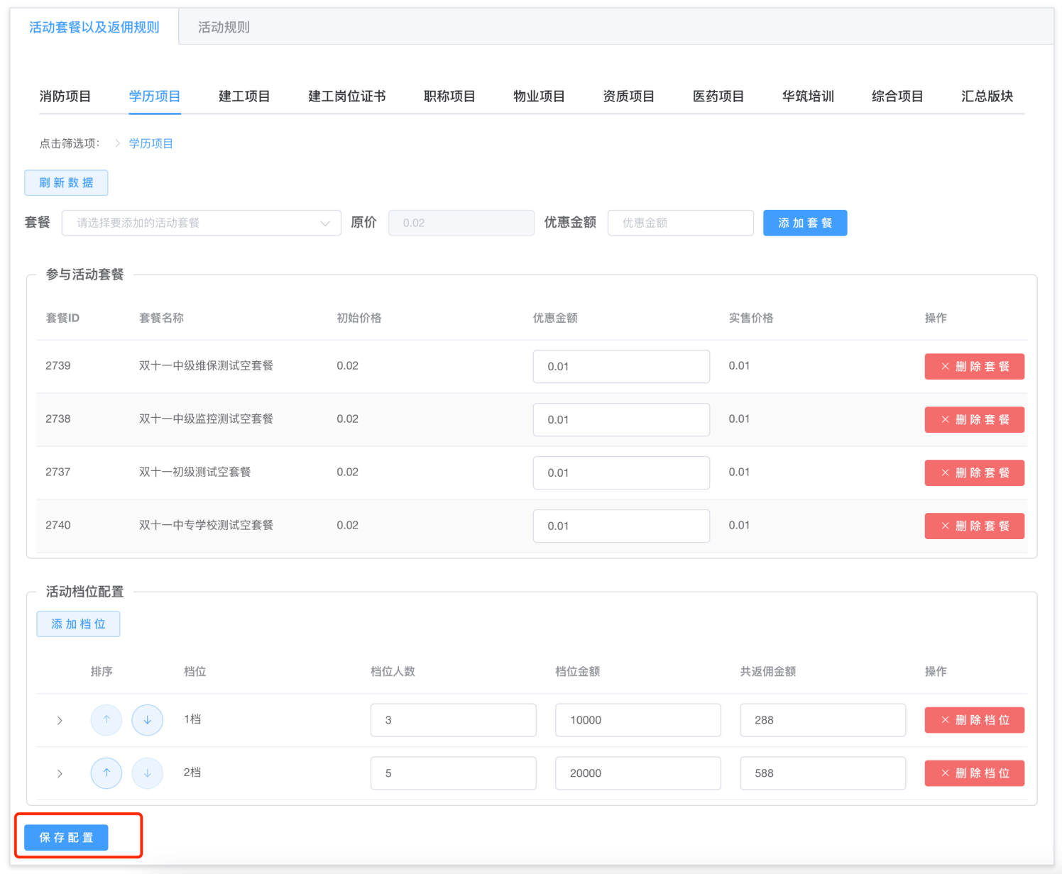The image size is (1062, 874).
Task: Delete package 2738 via 删除套餐
Action: [x=974, y=420]
